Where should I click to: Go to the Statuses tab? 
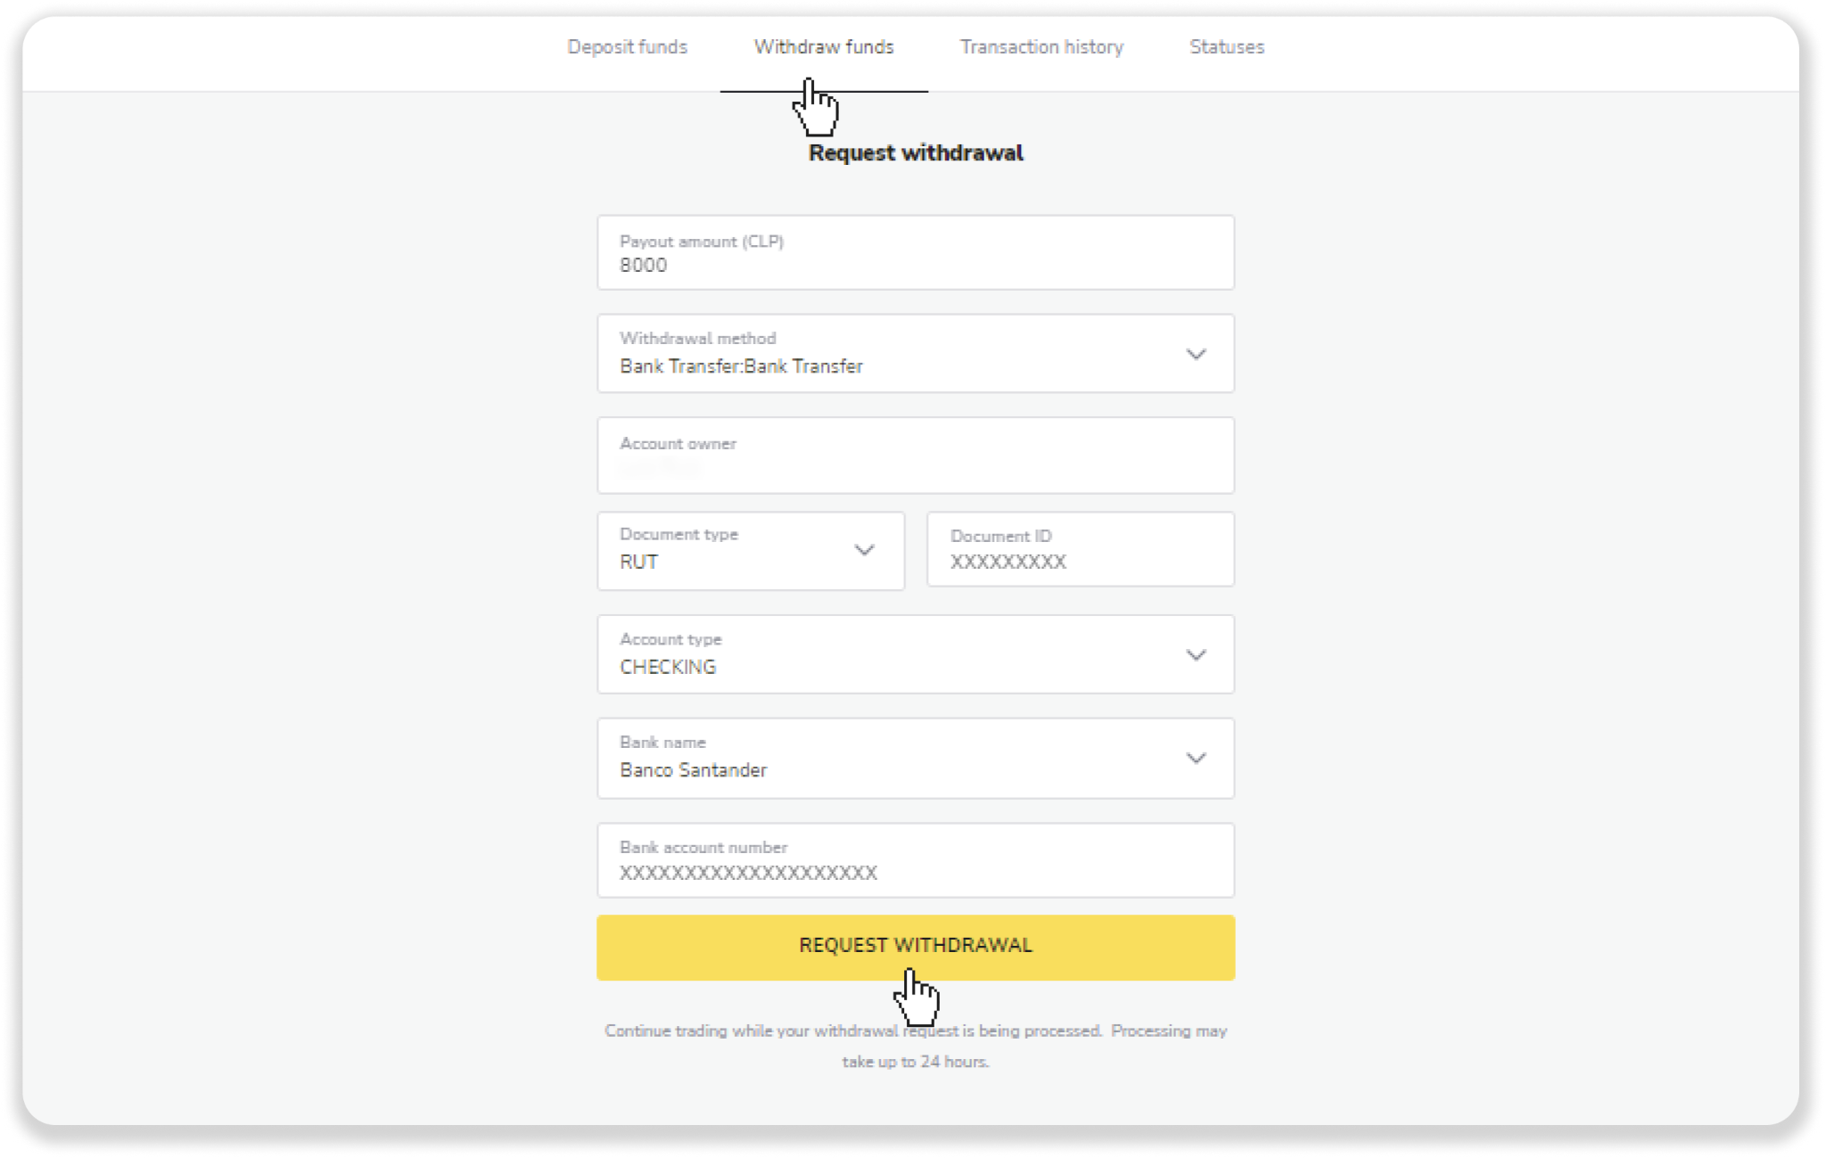pos(1226,47)
